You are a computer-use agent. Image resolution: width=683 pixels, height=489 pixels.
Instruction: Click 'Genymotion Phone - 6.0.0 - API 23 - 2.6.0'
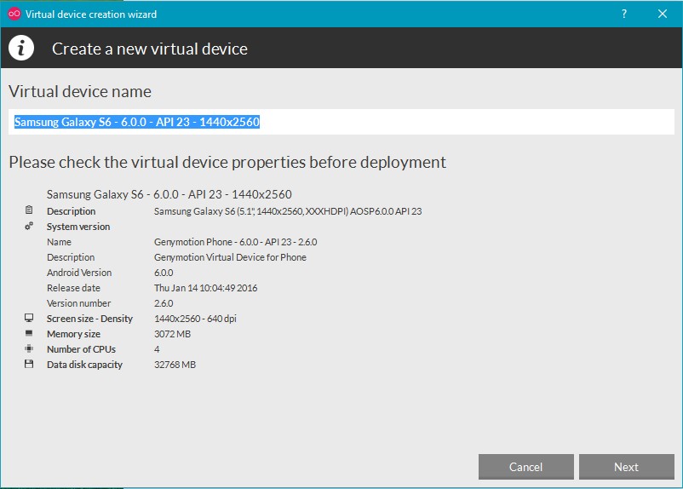[x=235, y=242]
